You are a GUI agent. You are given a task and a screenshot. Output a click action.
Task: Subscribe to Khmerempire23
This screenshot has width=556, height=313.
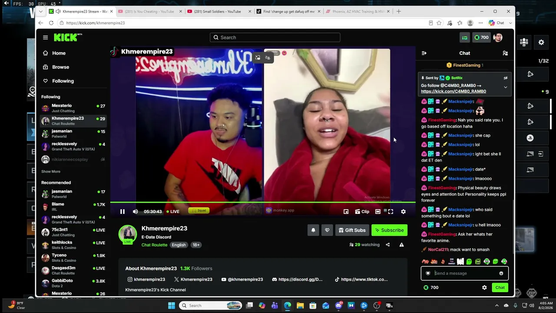(390, 230)
